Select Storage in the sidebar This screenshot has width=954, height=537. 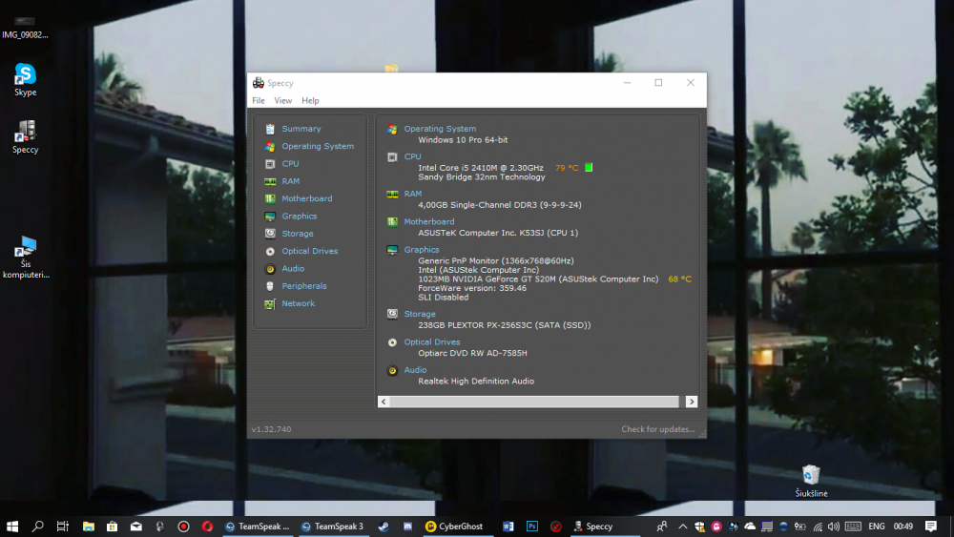pyautogui.click(x=298, y=234)
